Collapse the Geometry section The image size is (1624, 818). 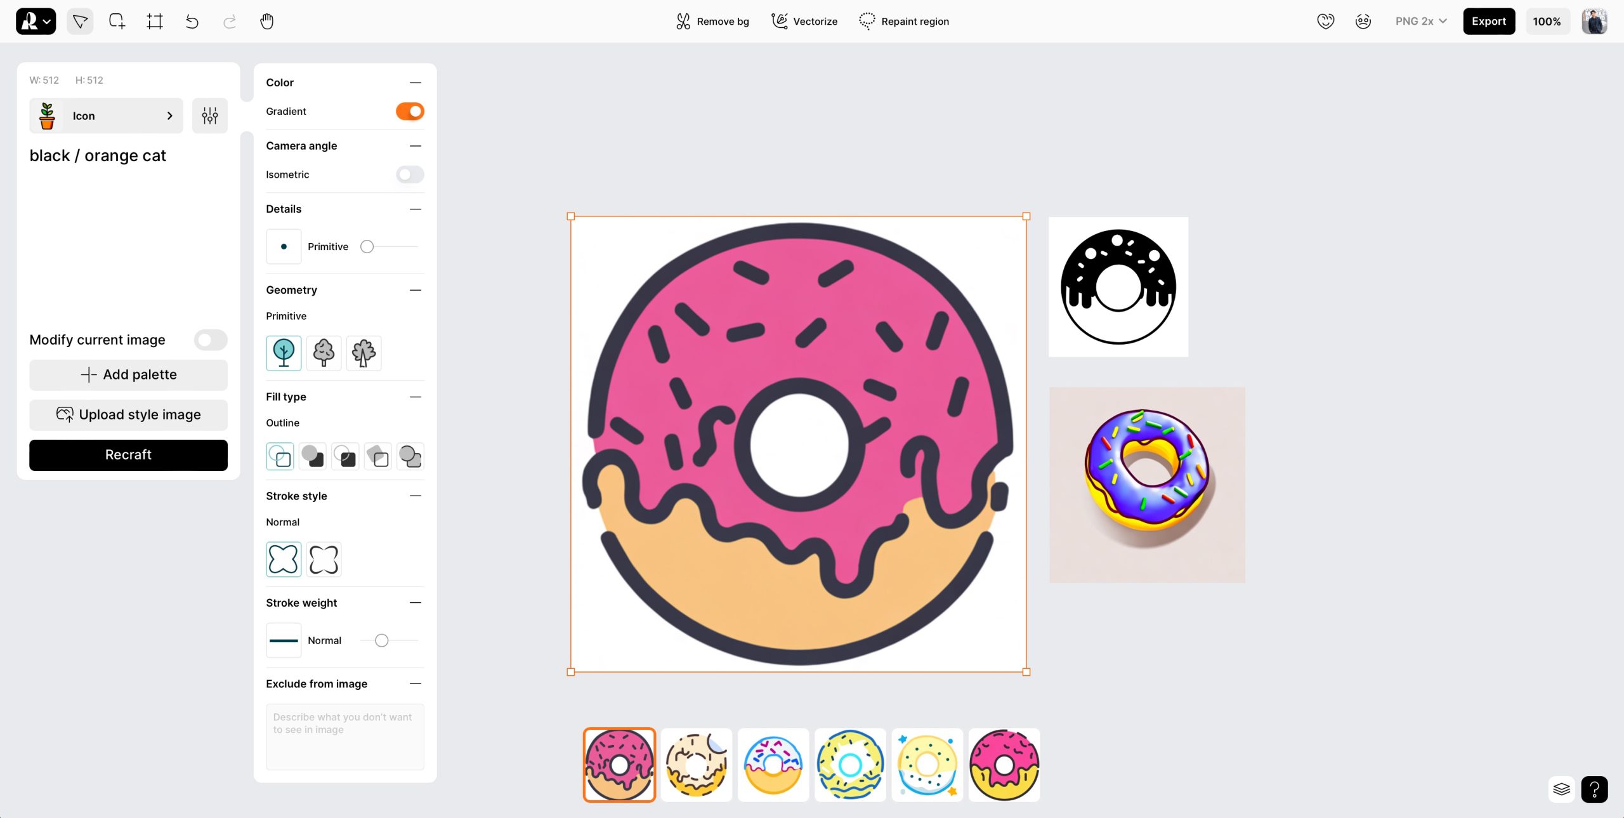(x=416, y=290)
